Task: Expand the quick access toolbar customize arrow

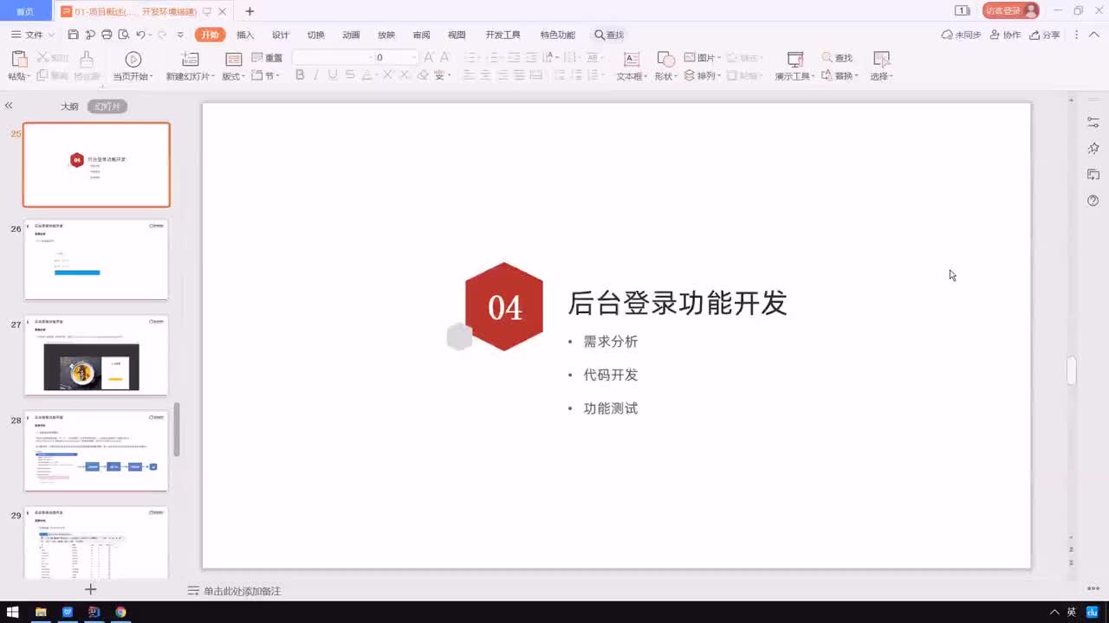Action: [x=180, y=35]
